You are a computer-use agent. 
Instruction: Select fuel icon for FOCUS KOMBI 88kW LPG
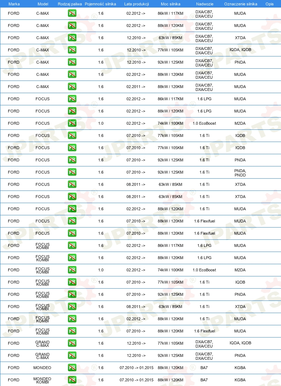point(72,257)
